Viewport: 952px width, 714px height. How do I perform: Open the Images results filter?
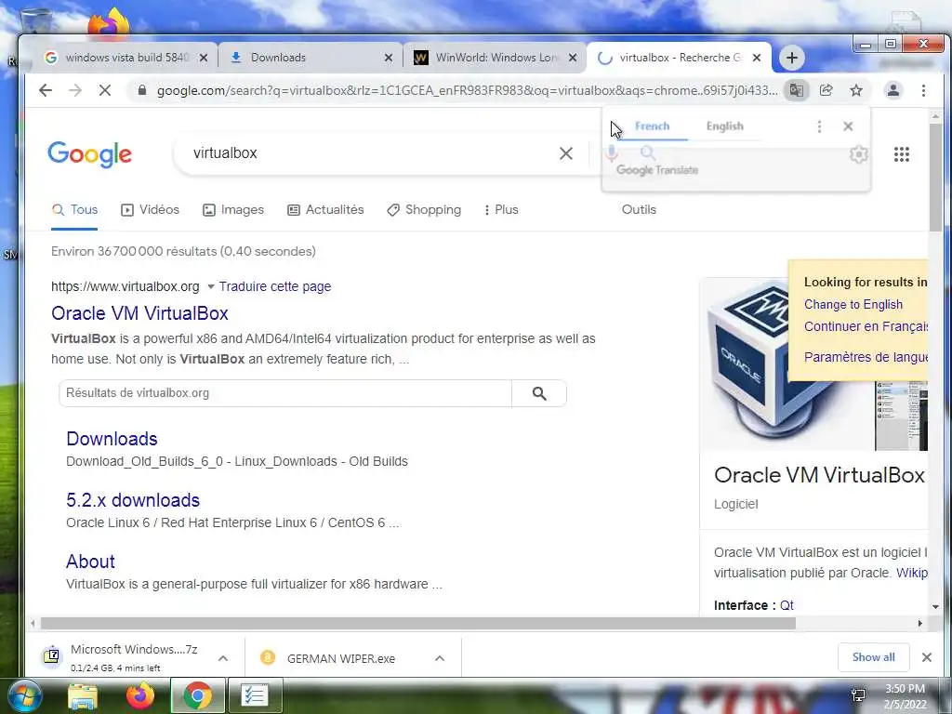[233, 209]
